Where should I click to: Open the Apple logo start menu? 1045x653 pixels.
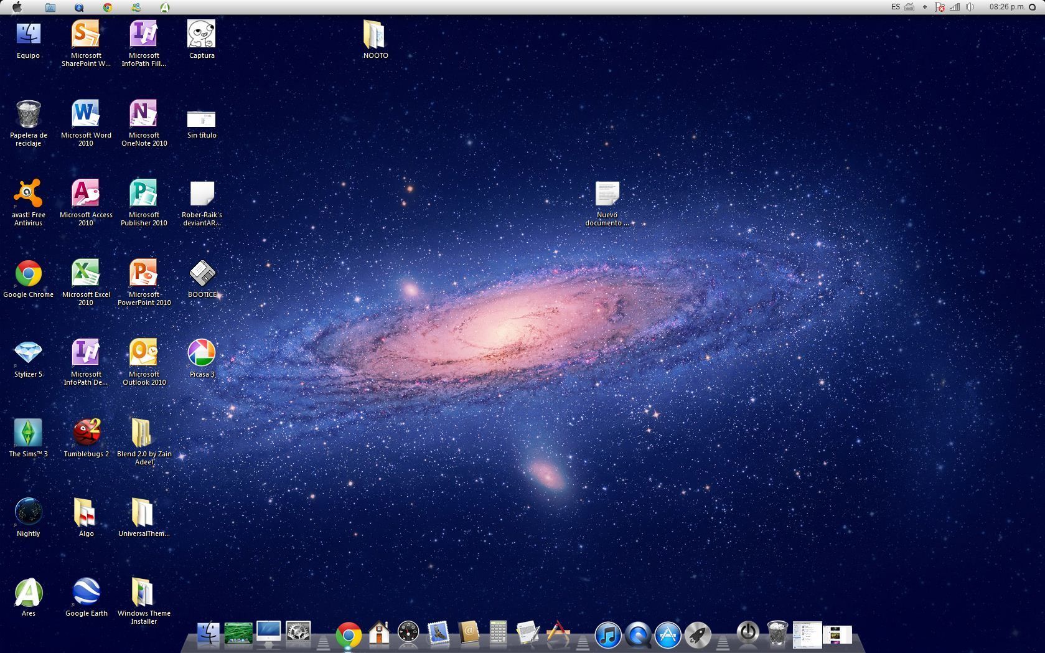pos(17,7)
